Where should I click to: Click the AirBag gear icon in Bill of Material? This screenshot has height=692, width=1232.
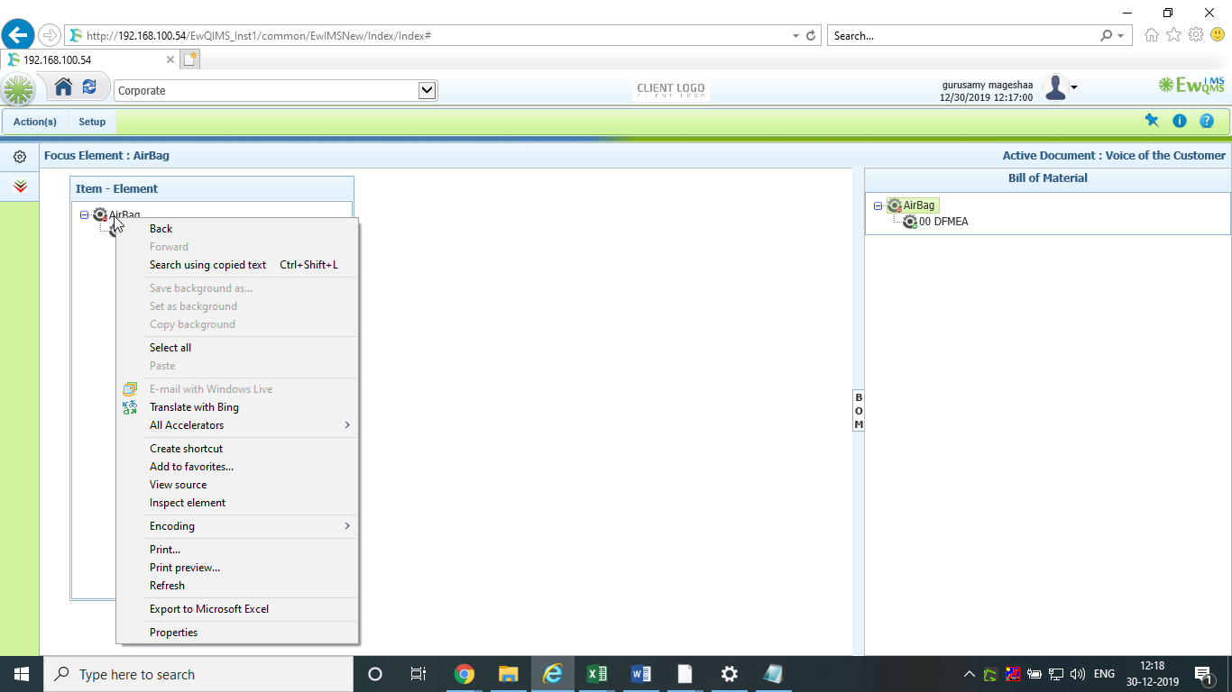[x=895, y=205]
